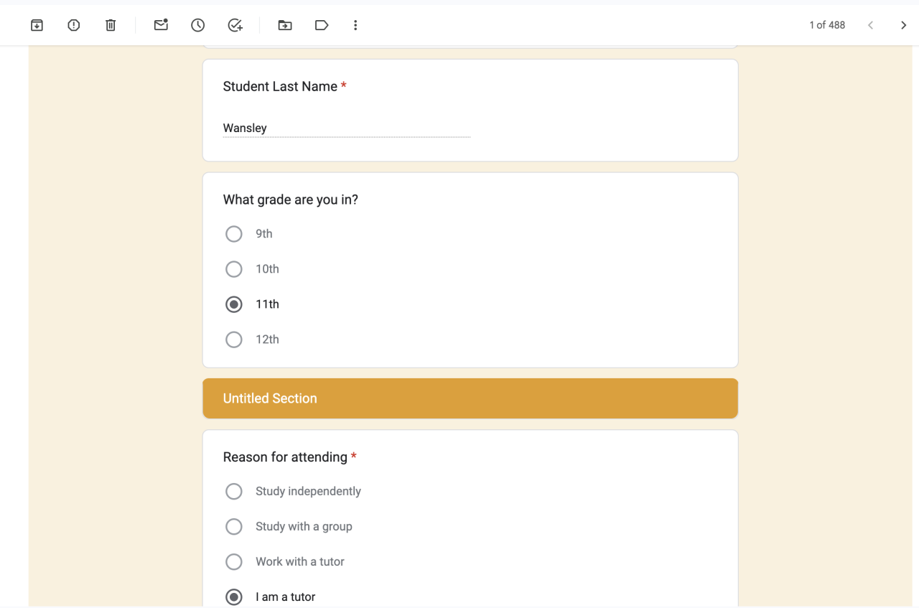Select the 11th grade radio button
This screenshot has height=608, width=919.
tap(234, 304)
